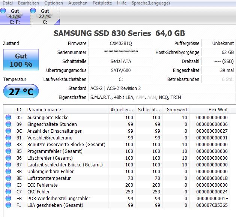Click the Parametername column header
This screenshot has height=217, width=236.
tap(66, 110)
